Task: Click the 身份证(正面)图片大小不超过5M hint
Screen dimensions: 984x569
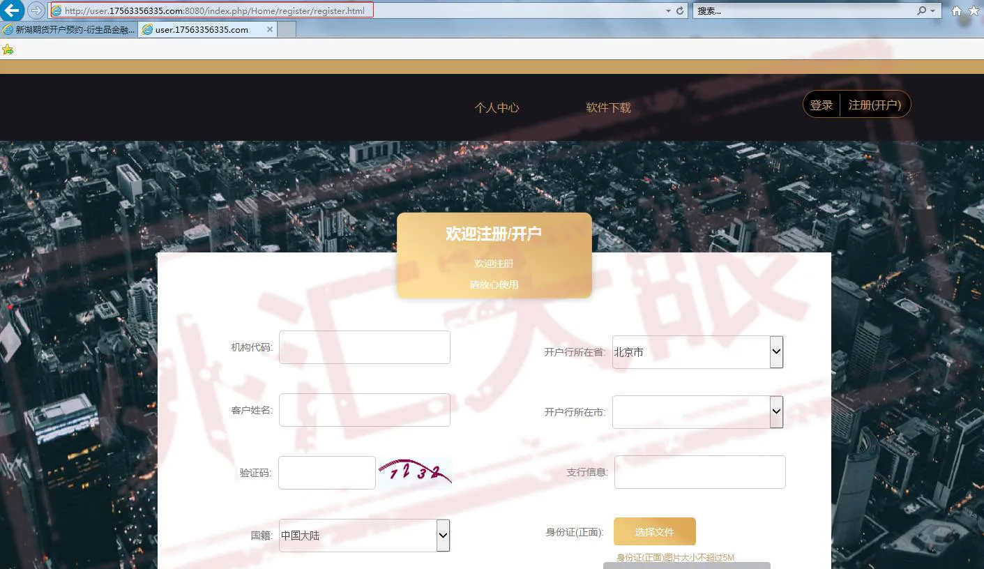Action: click(x=676, y=558)
